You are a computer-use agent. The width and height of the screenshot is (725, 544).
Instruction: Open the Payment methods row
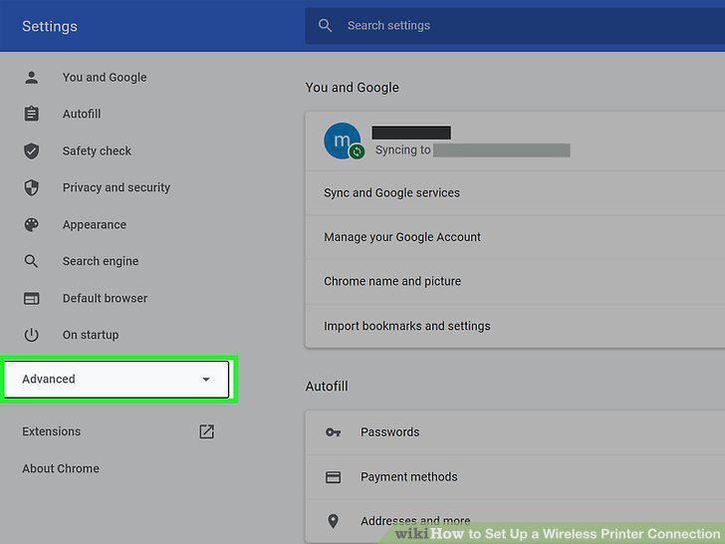coord(515,477)
